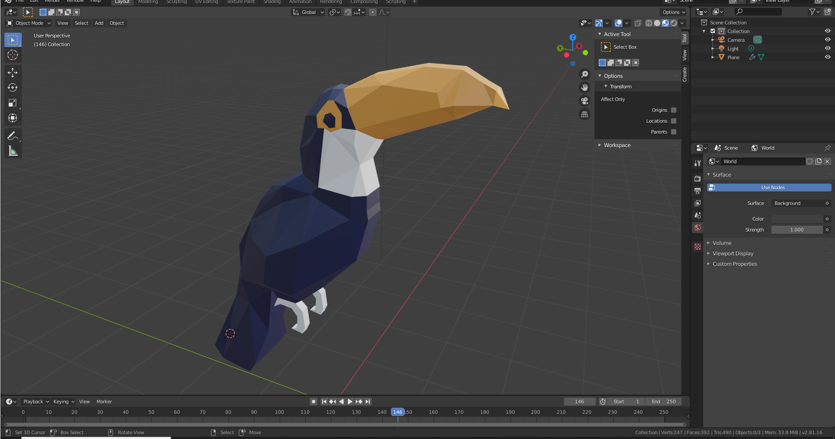Hide the Plane using its eye icon

pyautogui.click(x=828, y=57)
